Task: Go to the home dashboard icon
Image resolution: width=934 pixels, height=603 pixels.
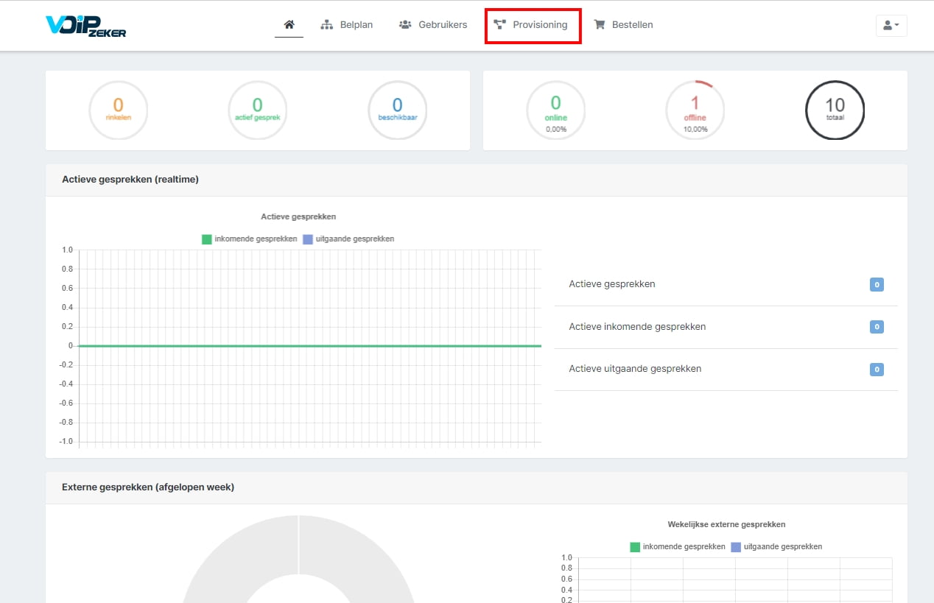Action: (289, 25)
